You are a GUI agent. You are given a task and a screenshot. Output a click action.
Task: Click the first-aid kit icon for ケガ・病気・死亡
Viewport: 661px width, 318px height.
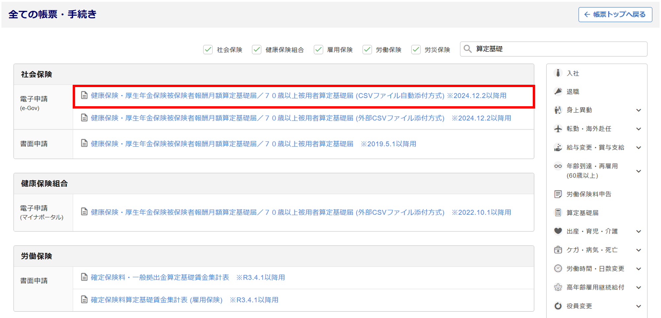click(x=558, y=250)
